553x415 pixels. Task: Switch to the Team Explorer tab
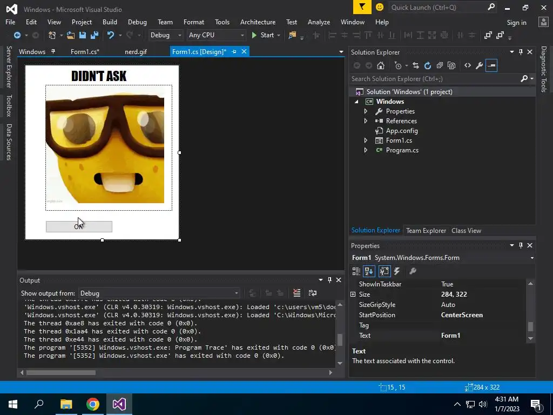click(426, 230)
